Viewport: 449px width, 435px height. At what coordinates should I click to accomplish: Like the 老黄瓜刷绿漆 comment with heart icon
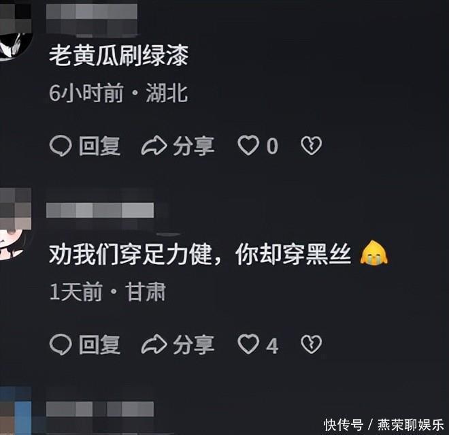248,146
